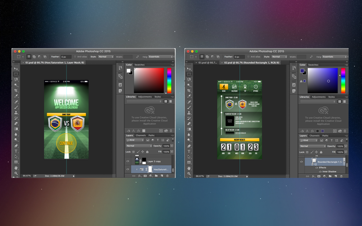Image resolution: width=362 pixels, height=226 pixels.
Task: Select the History Brush tool in the right window
Action: coord(189,118)
